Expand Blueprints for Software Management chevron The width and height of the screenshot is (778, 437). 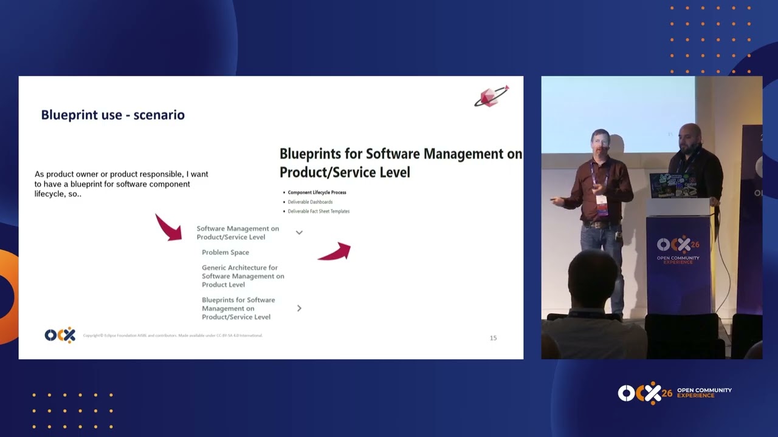coord(299,308)
